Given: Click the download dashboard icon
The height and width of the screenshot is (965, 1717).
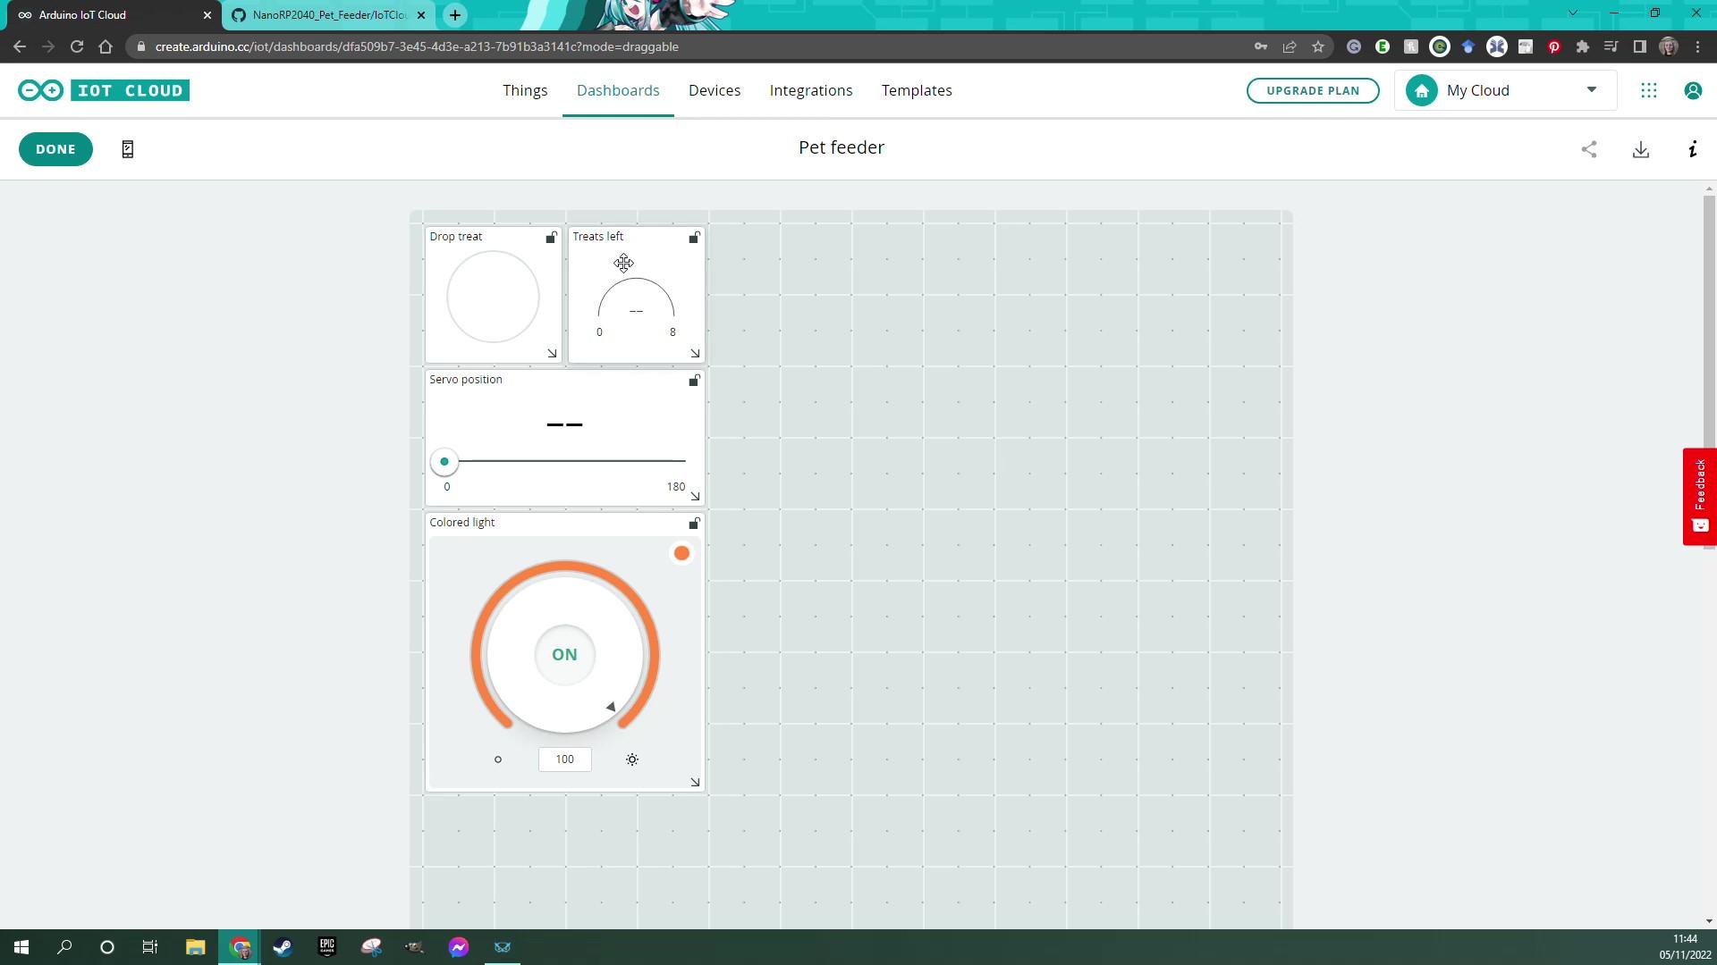Looking at the screenshot, I should pyautogui.click(x=1641, y=149).
